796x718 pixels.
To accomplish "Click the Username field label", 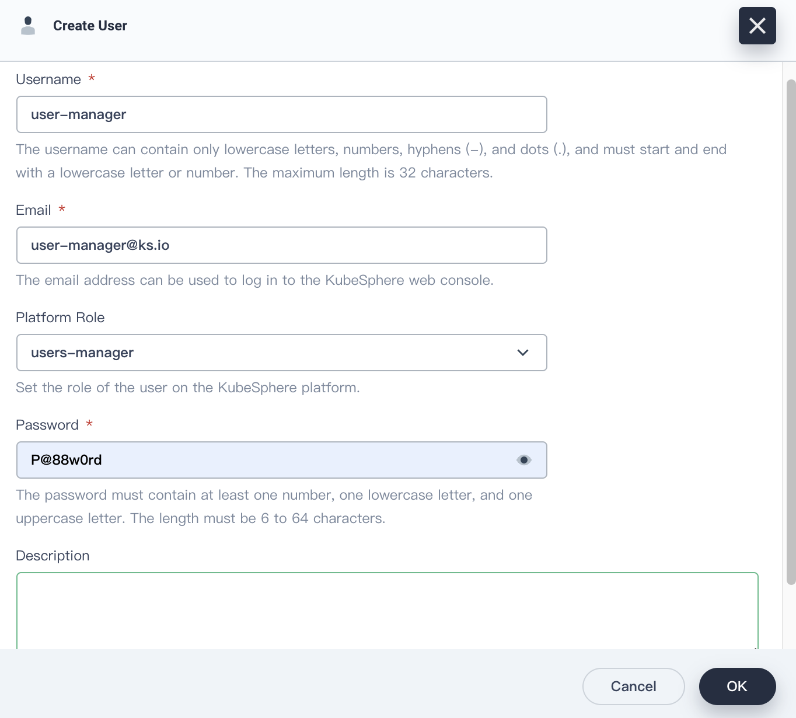I will tap(48, 79).
